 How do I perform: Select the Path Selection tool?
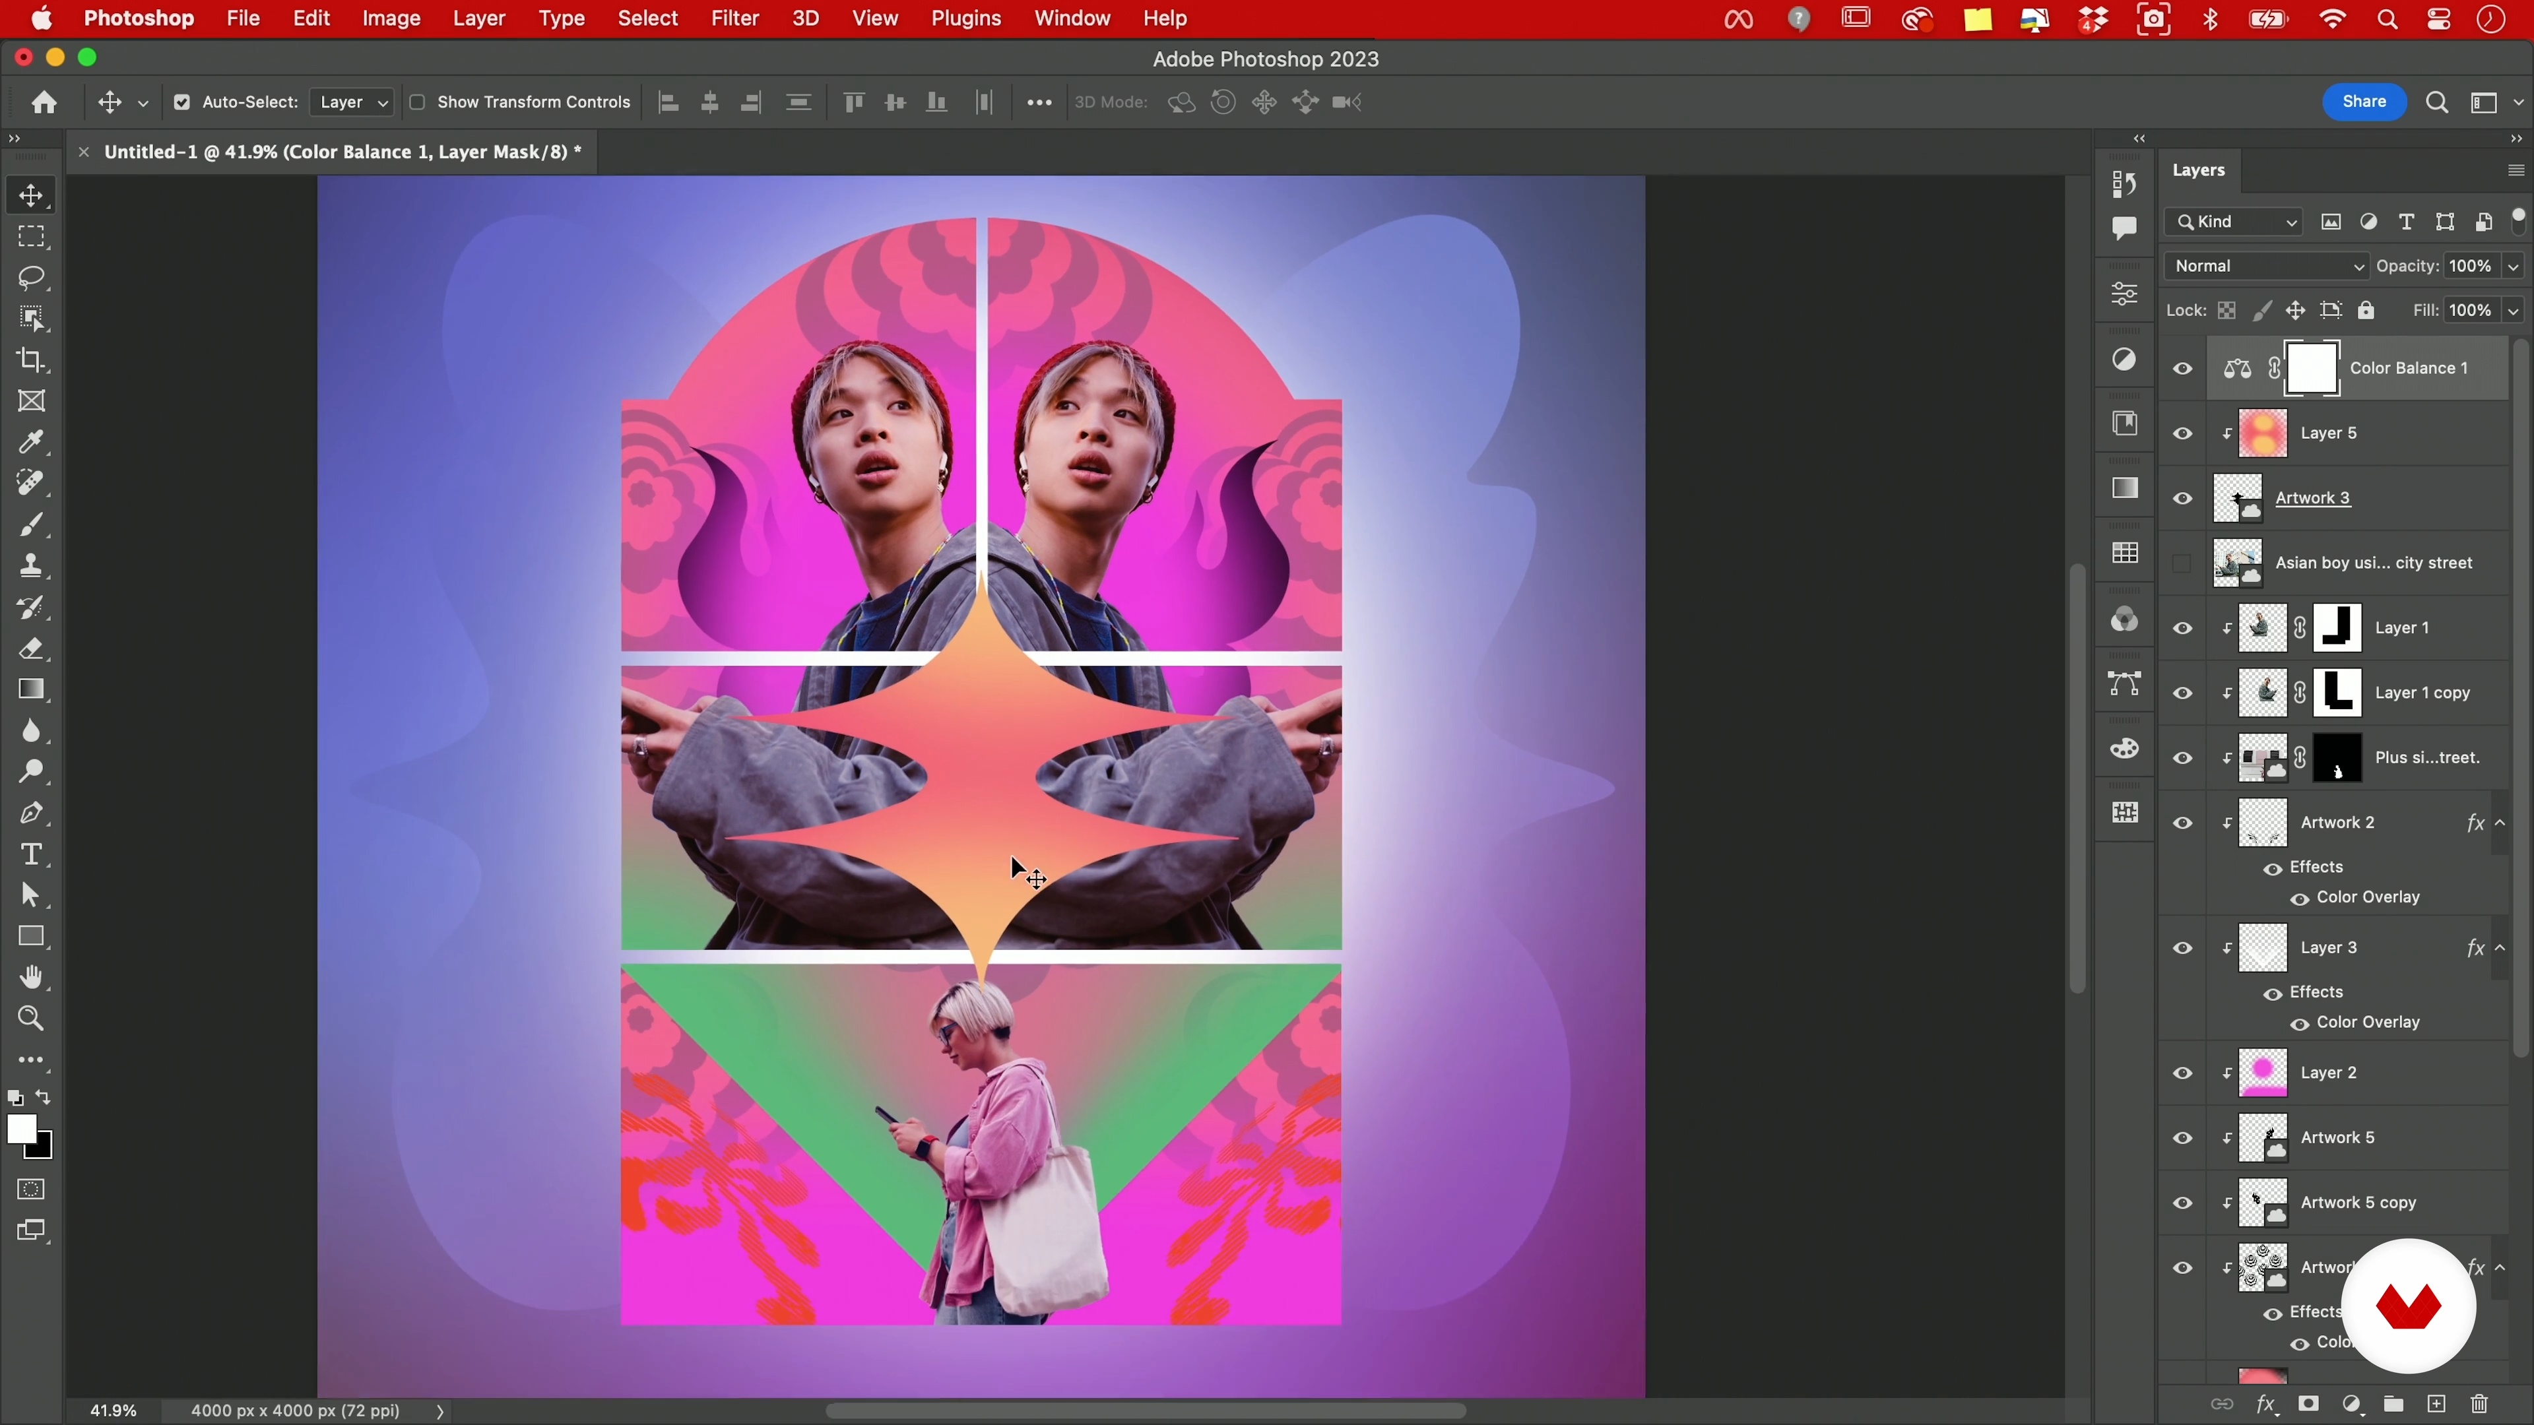(x=32, y=895)
